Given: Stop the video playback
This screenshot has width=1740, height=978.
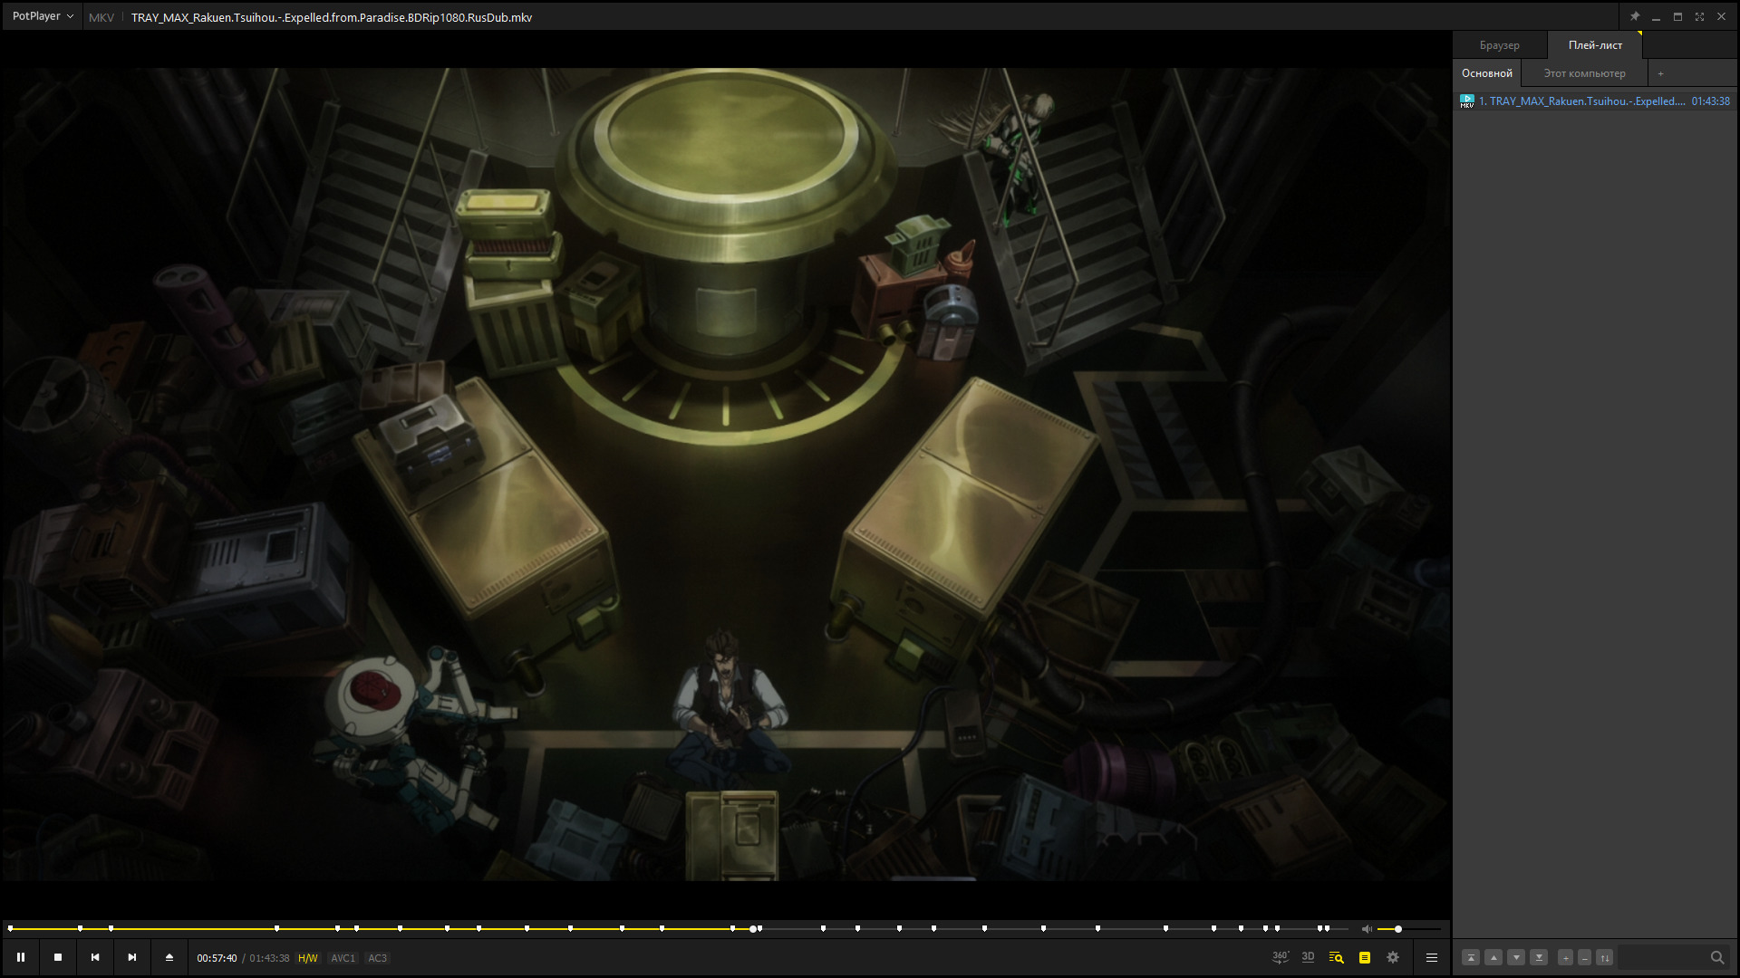Looking at the screenshot, I should pos(58,957).
